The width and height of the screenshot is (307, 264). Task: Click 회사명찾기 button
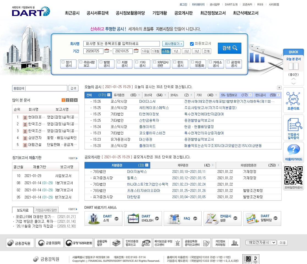tap(173, 44)
